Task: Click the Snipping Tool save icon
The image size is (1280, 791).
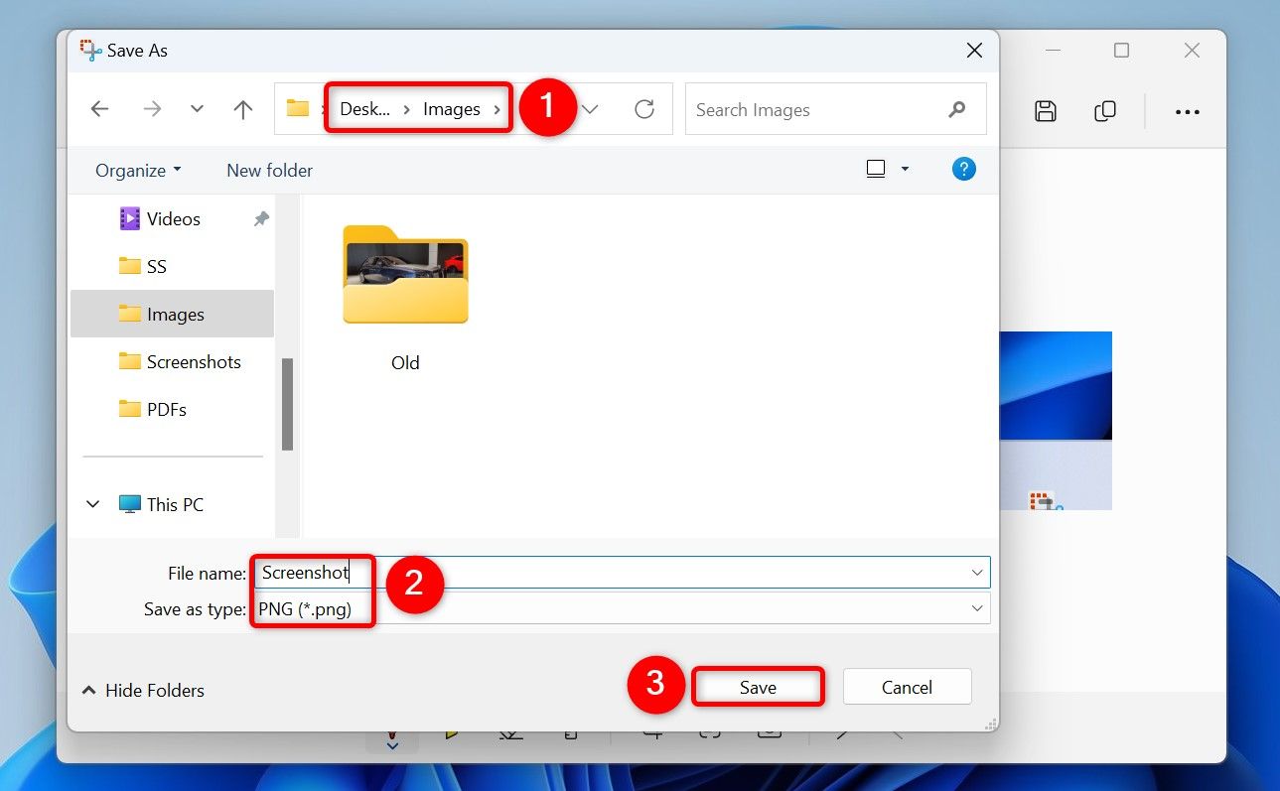Action: (1045, 111)
